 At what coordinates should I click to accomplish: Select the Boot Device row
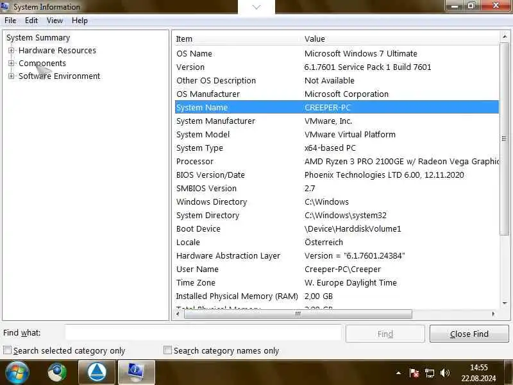pyautogui.click(x=337, y=229)
